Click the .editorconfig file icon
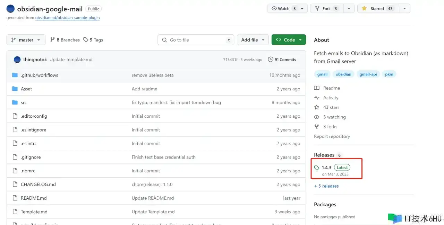The width and height of the screenshot is (444, 225). pos(15,116)
